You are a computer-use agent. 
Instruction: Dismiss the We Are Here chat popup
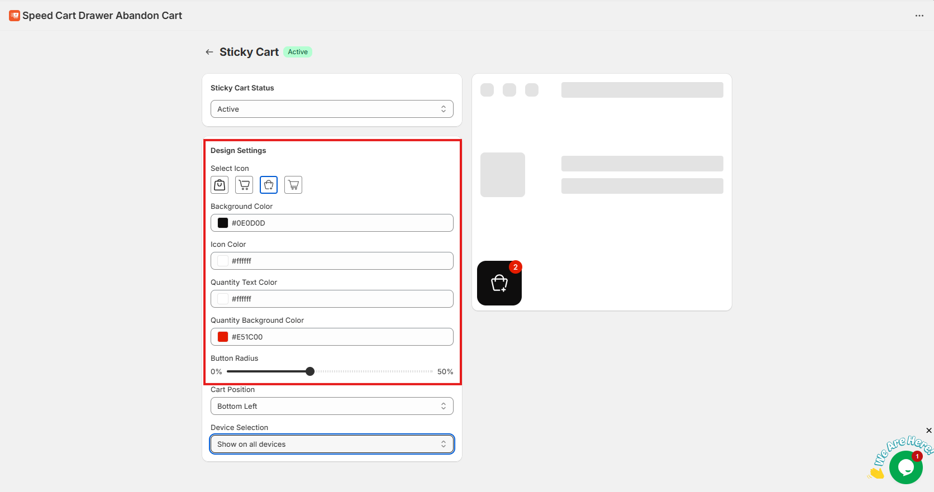click(x=928, y=431)
